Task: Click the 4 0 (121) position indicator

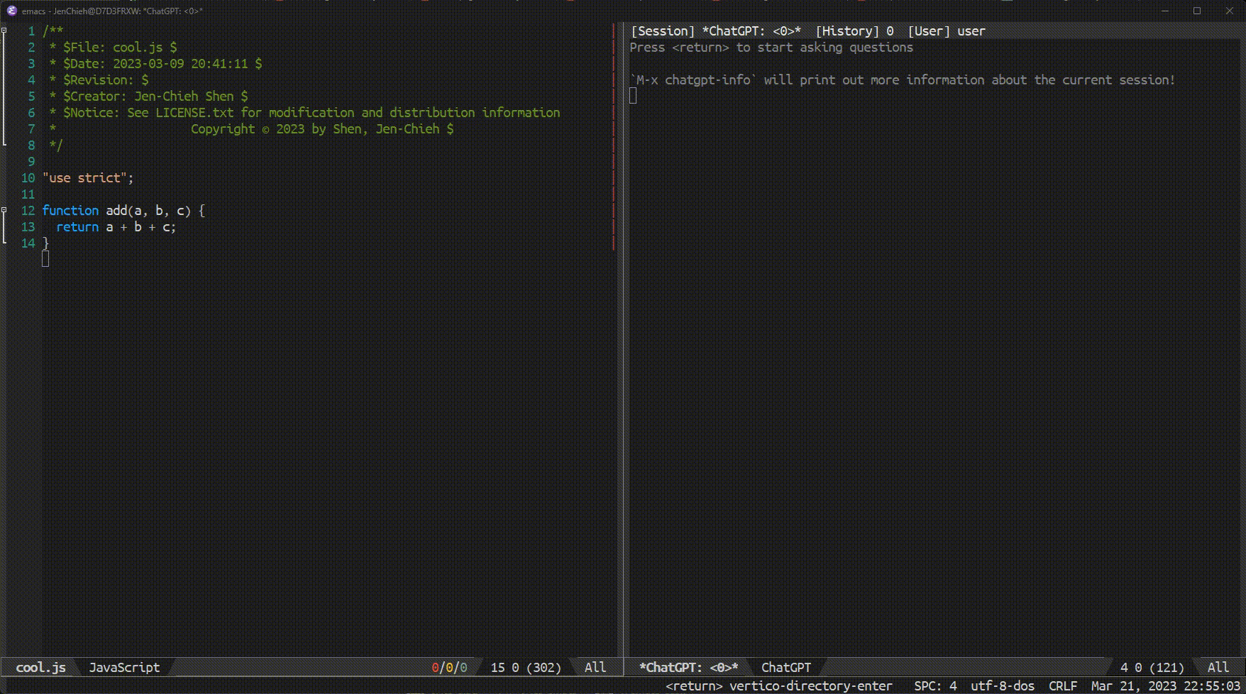Action: pos(1152,667)
